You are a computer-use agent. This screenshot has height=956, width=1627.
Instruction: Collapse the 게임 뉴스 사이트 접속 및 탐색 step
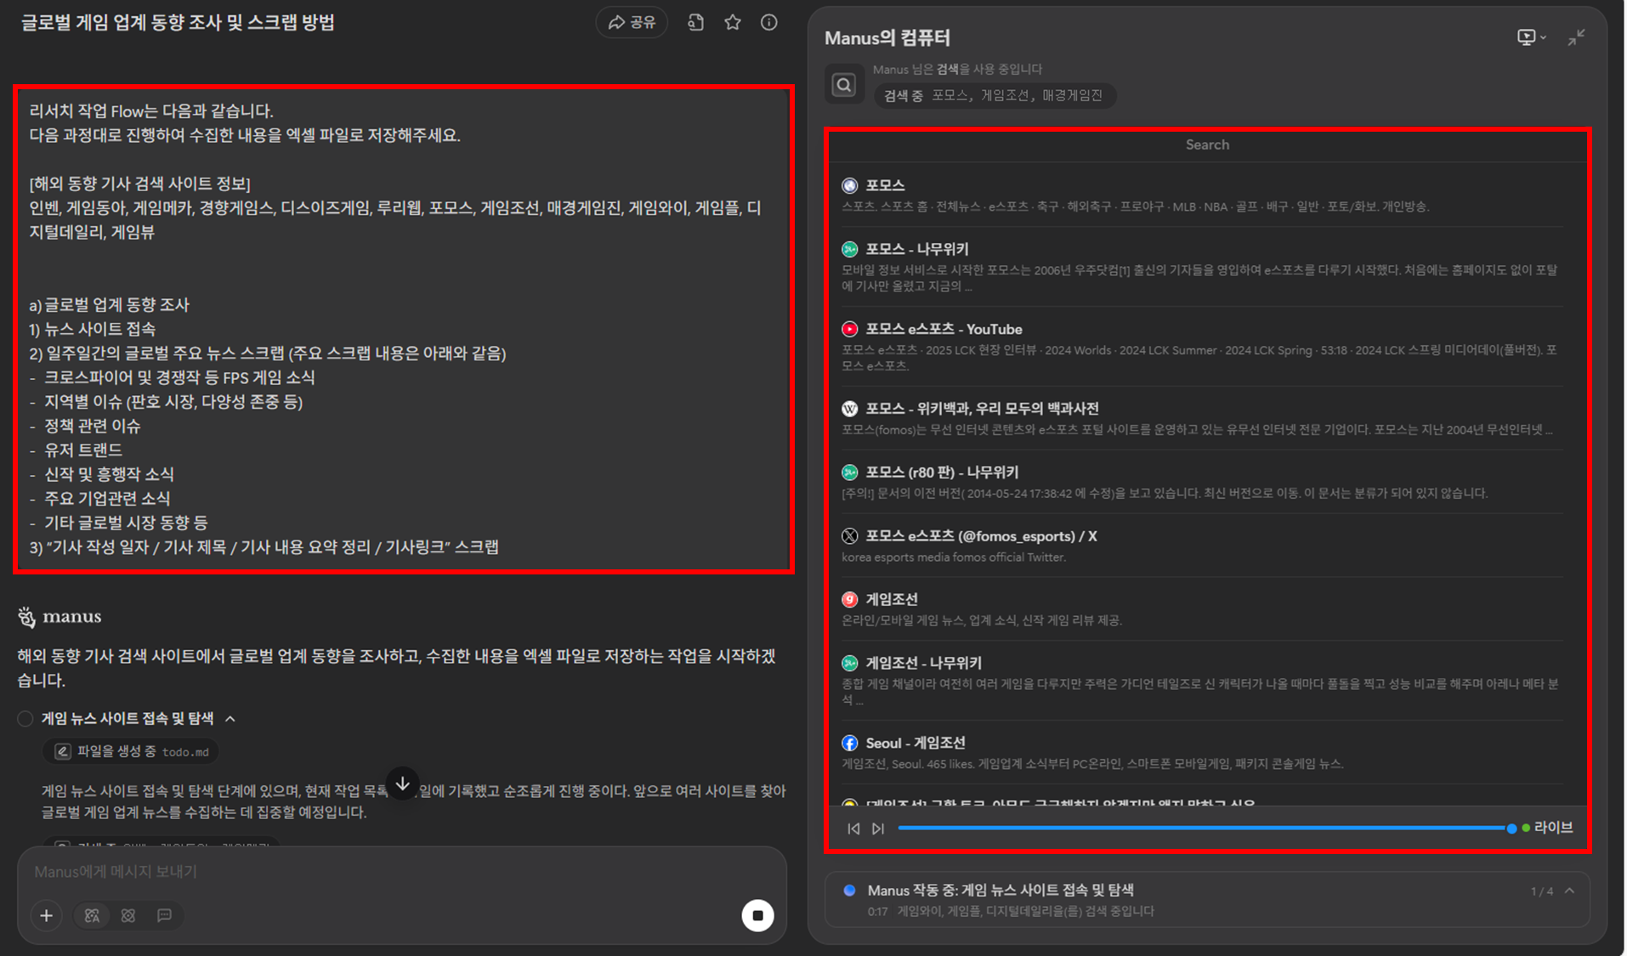230,719
